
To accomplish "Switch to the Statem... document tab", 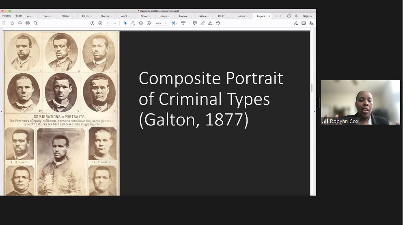I will (67, 16).
